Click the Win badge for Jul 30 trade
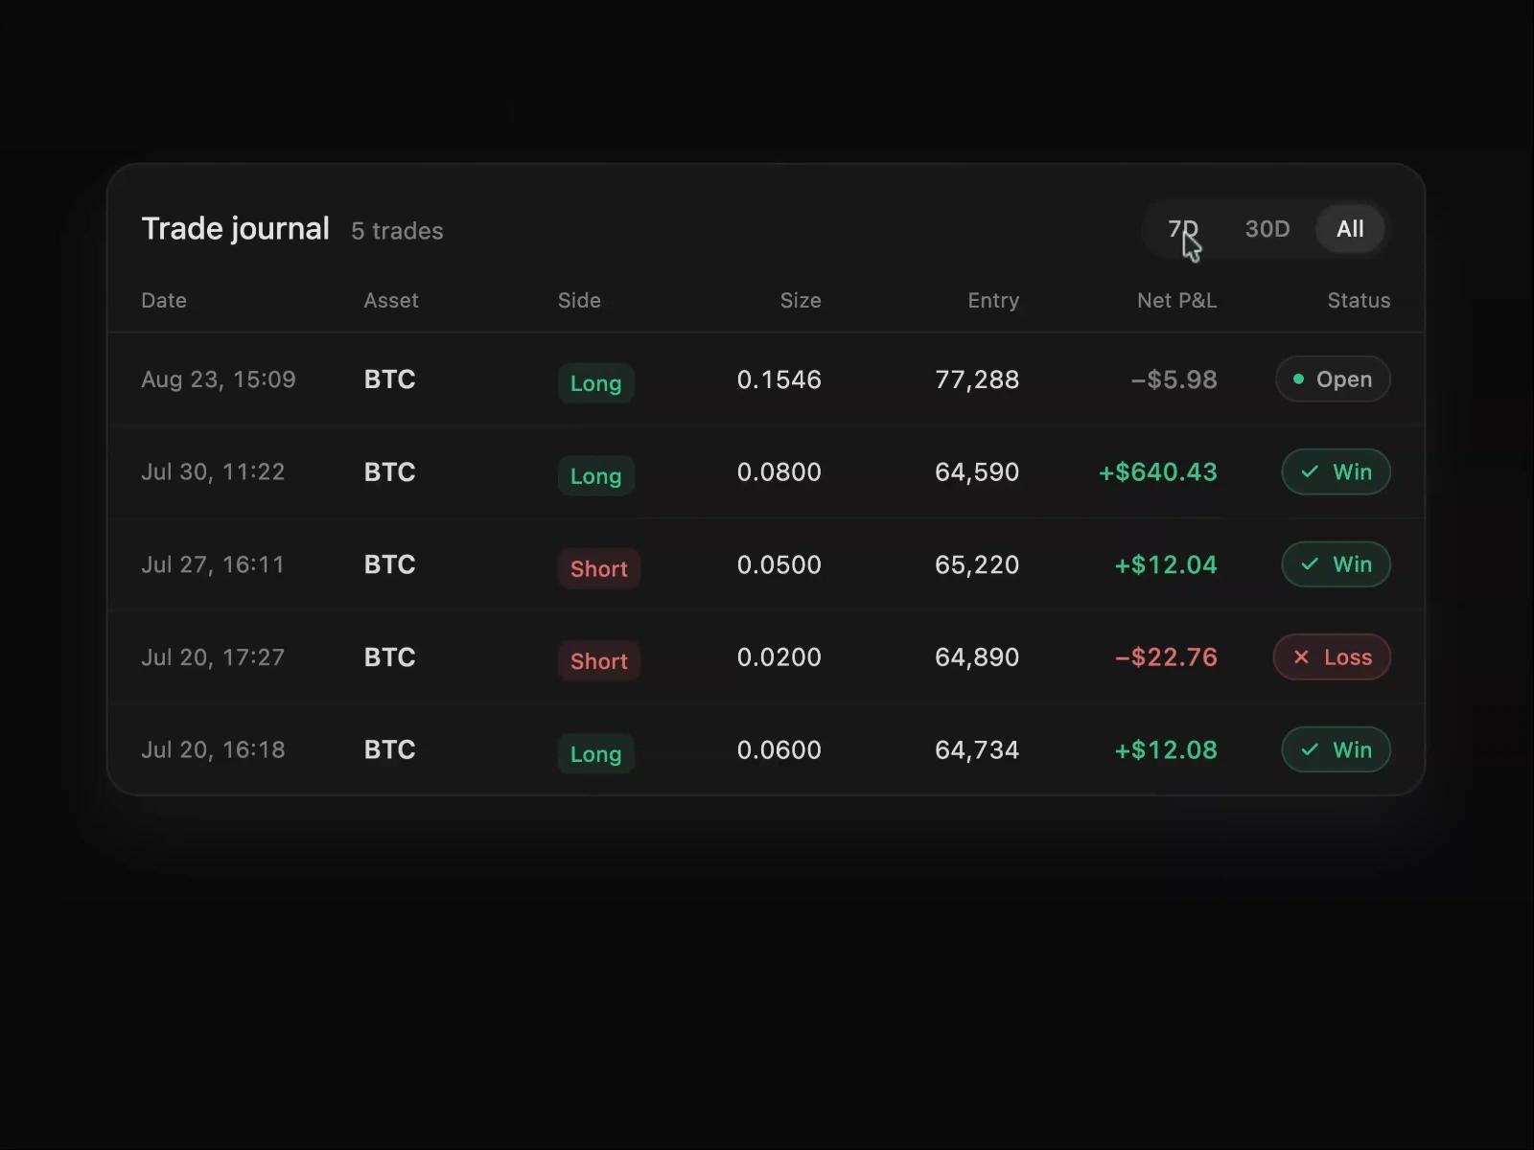The width and height of the screenshot is (1534, 1150). (x=1336, y=471)
